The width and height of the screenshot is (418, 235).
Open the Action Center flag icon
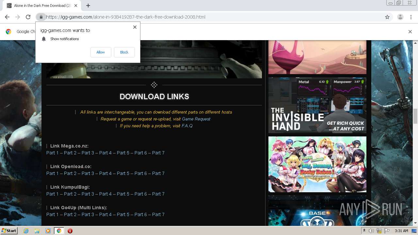tap(387, 231)
